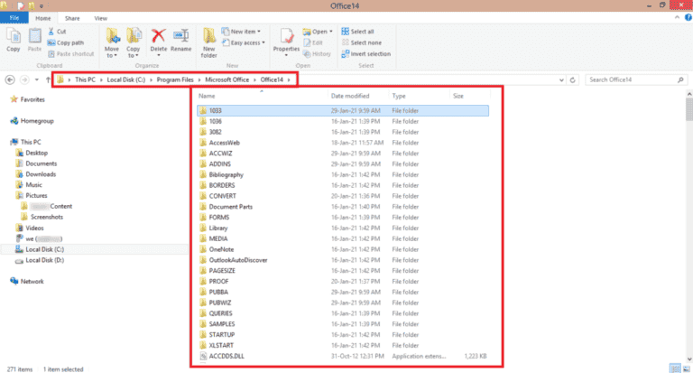Open Properties from the ribbon

tap(286, 40)
